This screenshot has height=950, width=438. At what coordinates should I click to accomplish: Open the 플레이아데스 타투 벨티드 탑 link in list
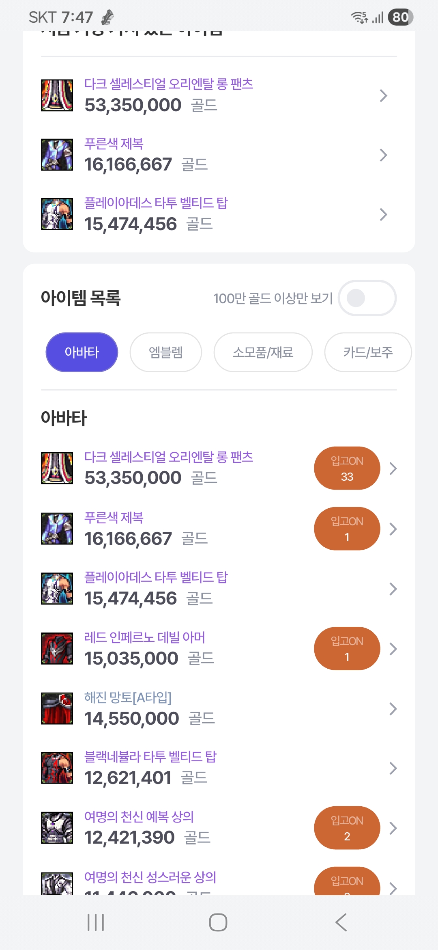pos(156,577)
